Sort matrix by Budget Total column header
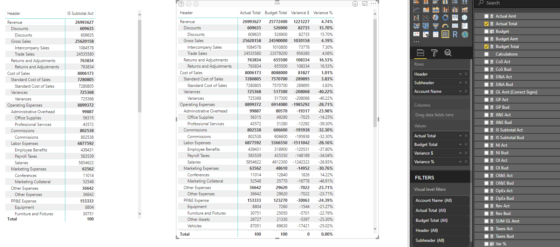The height and width of the screenshot is (247, 560). [x=276, y=13]
